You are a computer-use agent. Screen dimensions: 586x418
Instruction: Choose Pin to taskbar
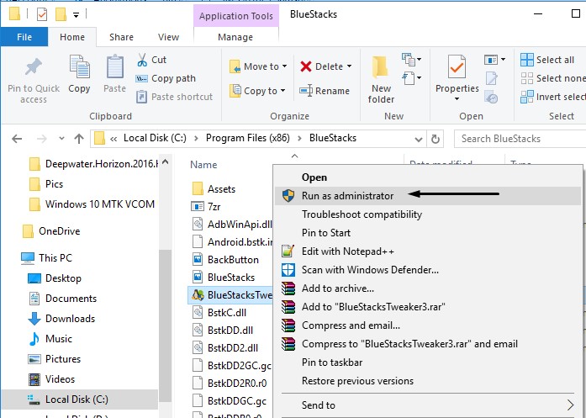428,362
